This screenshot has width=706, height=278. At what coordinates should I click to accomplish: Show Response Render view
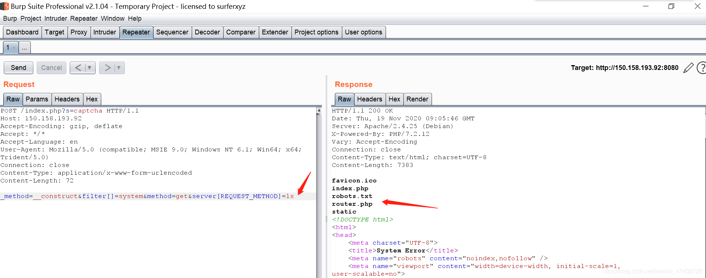pos(418,99)
